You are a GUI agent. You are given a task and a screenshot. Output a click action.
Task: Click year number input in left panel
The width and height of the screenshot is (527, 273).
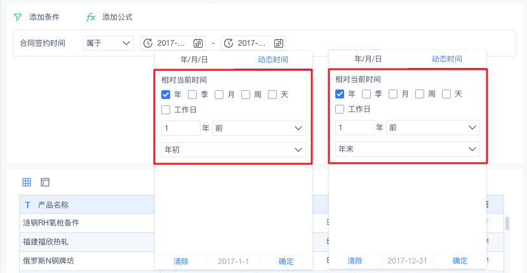(180, 128)
